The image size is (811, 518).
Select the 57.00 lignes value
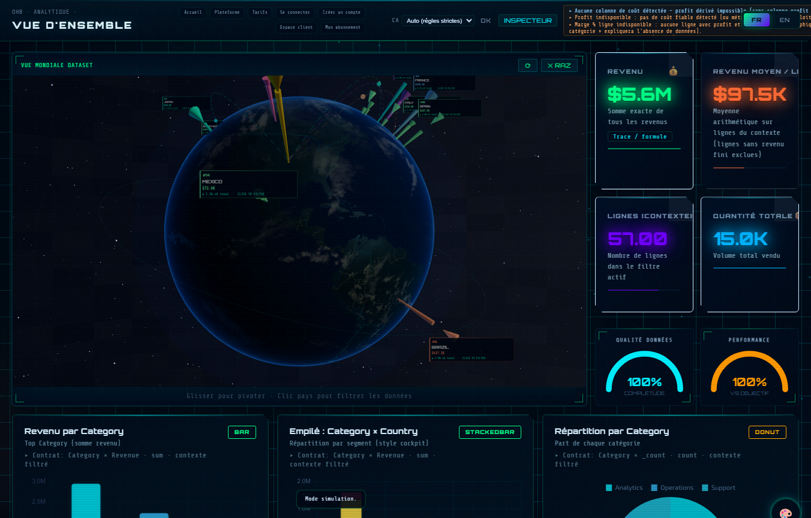point(637,239)
